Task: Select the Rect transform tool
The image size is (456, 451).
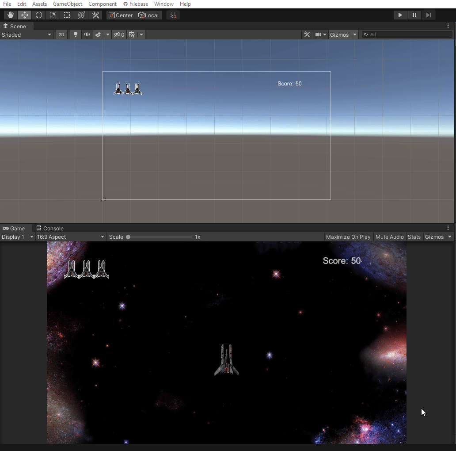Action: (67, 15)
